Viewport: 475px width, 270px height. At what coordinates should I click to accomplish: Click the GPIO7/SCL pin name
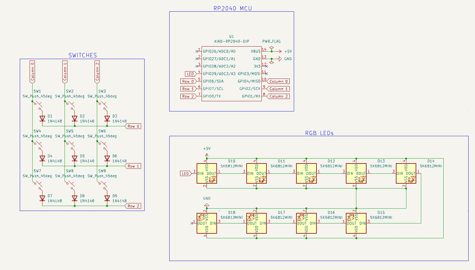coord(213,89)
